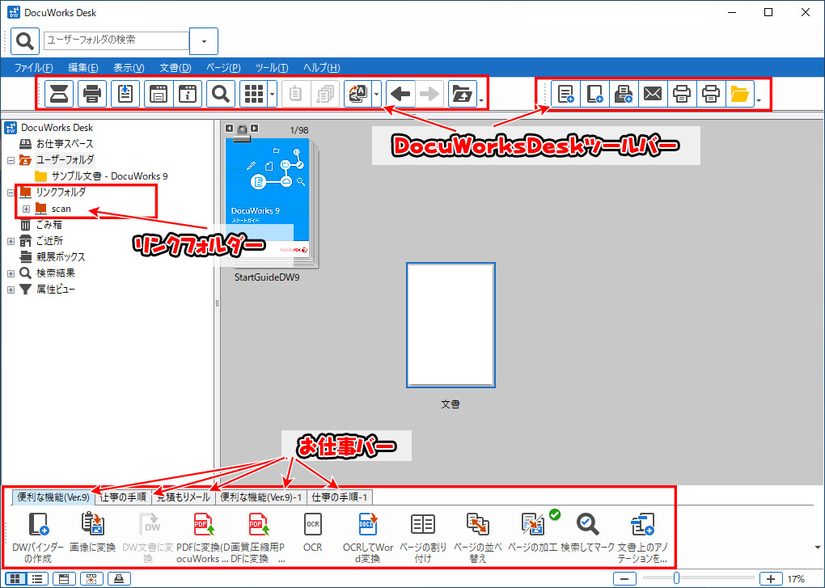
Task: Expand the scan folder node
Action: pyautogui.click(x=26, y=209)
